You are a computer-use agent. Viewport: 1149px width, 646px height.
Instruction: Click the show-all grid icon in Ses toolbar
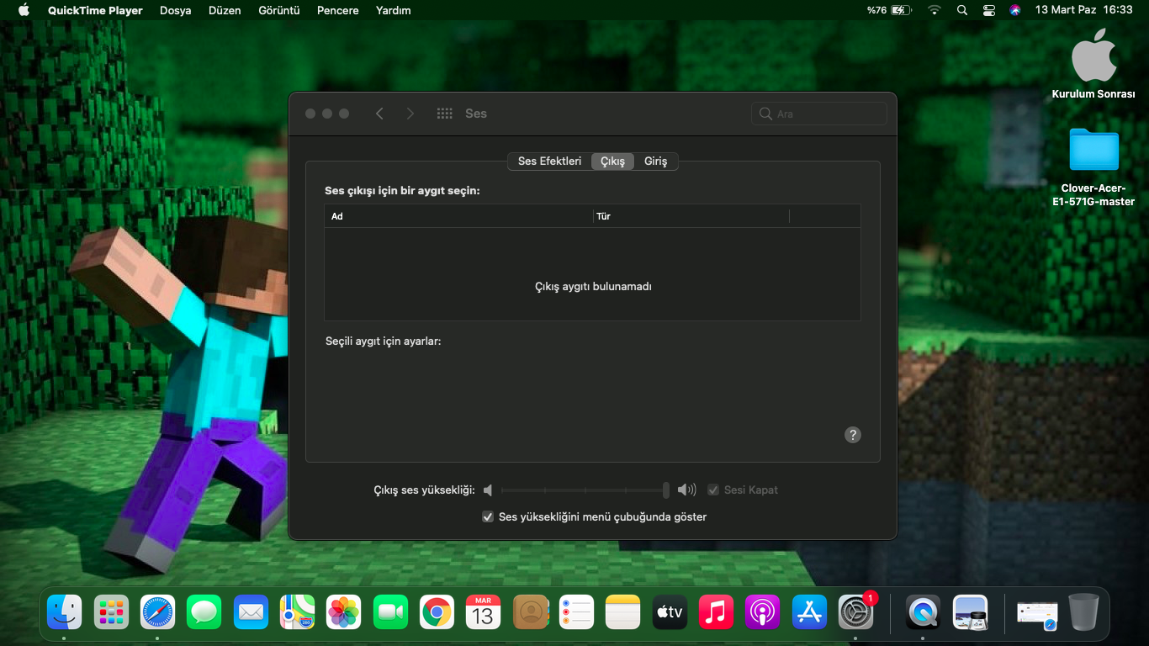[445, 114]
